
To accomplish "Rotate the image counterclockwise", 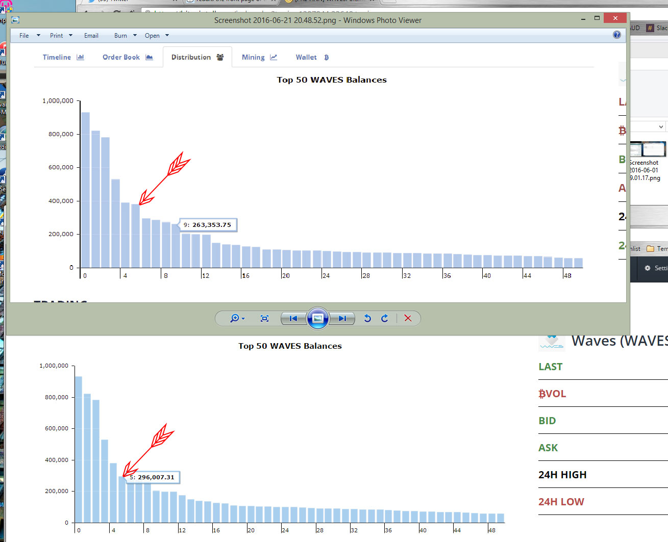I will (367, 318).
